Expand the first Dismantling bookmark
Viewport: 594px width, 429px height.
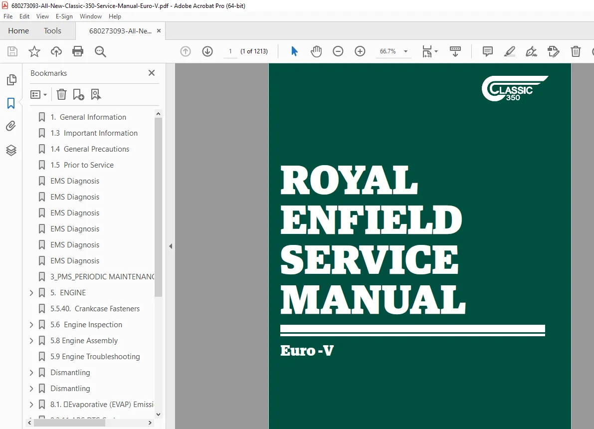31,373
